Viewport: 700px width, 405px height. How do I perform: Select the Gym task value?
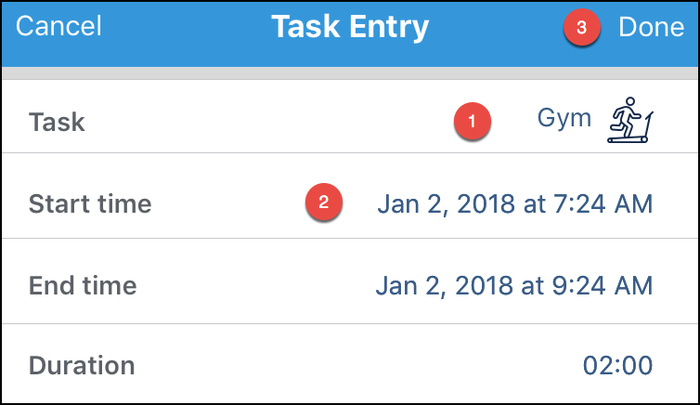click(x=564, y=119)
